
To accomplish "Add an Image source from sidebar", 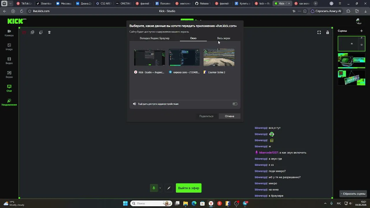I will [x=9, y=47].
